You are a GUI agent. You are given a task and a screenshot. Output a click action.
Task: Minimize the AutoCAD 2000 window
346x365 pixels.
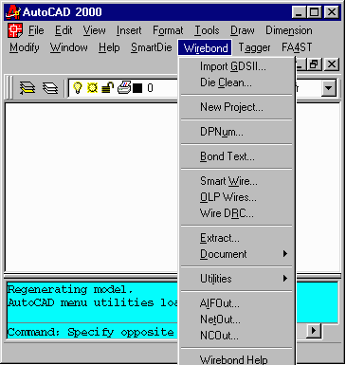tap(299, 12)
